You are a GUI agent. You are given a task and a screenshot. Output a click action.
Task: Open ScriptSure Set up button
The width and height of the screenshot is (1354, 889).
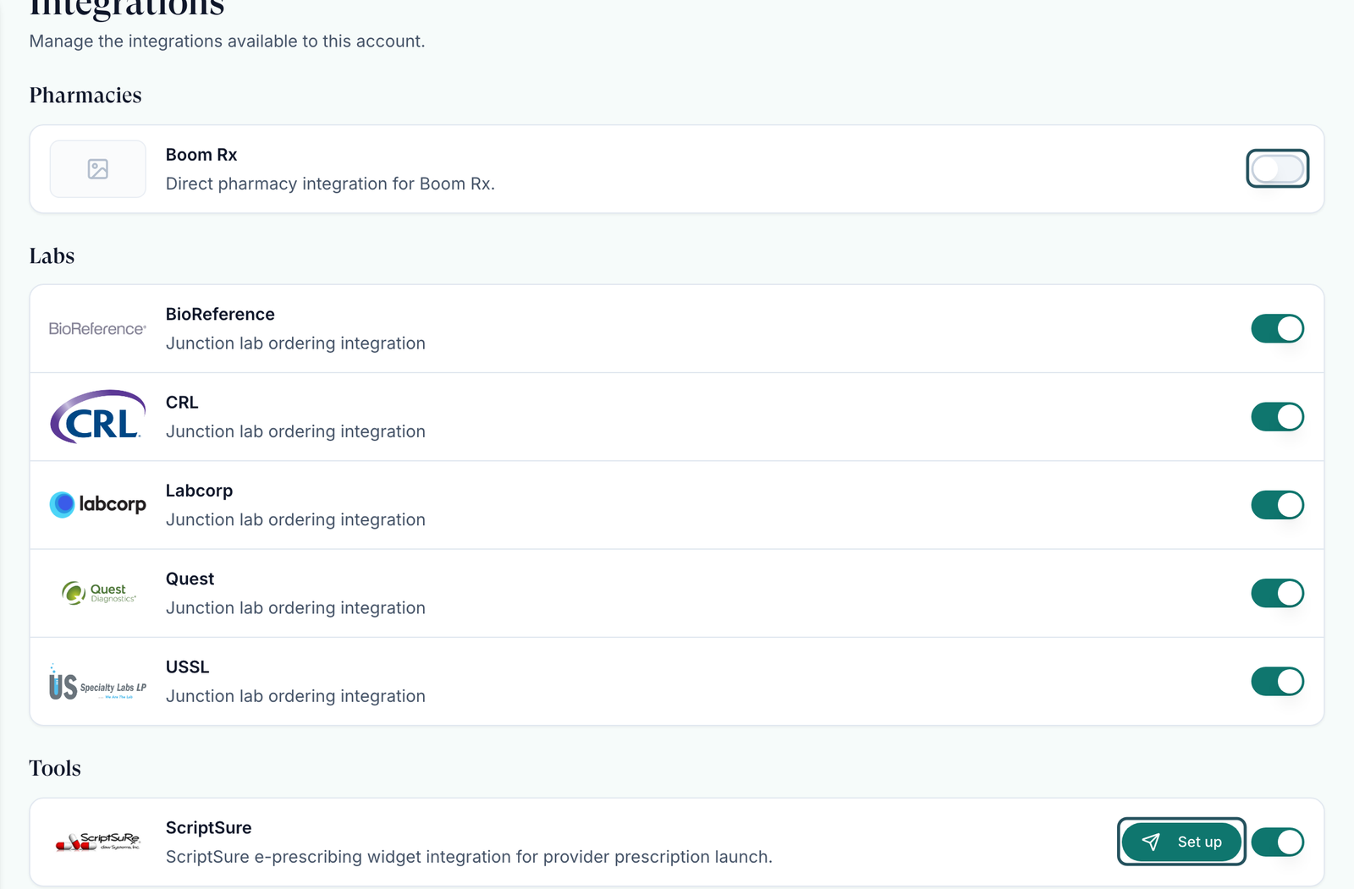[1181, 842]
